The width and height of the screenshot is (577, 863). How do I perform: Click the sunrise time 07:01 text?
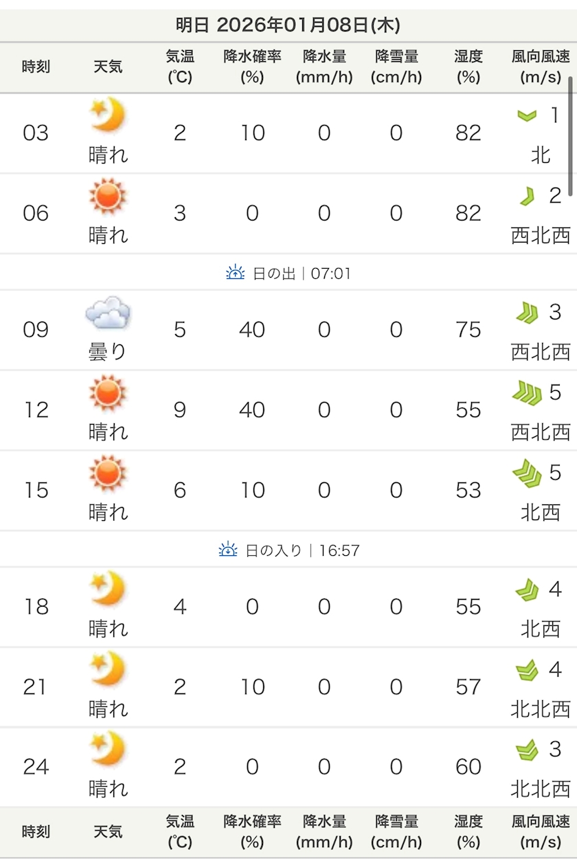331,273
